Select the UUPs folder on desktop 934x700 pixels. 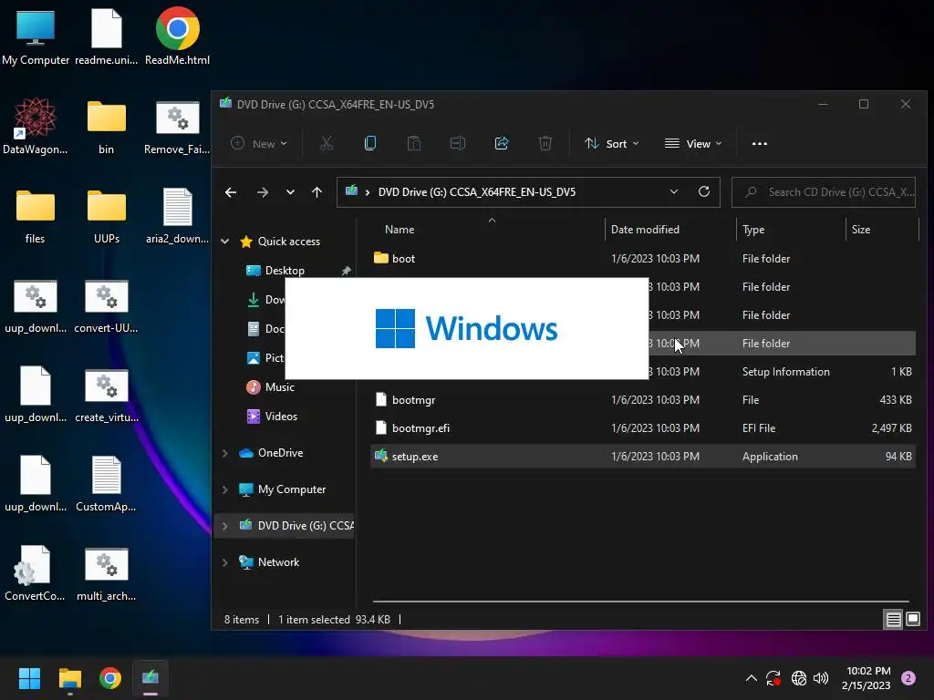(106, 215)
